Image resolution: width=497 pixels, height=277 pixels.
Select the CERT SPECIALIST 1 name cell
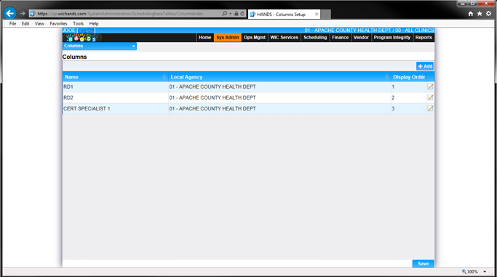click(116, 108)
